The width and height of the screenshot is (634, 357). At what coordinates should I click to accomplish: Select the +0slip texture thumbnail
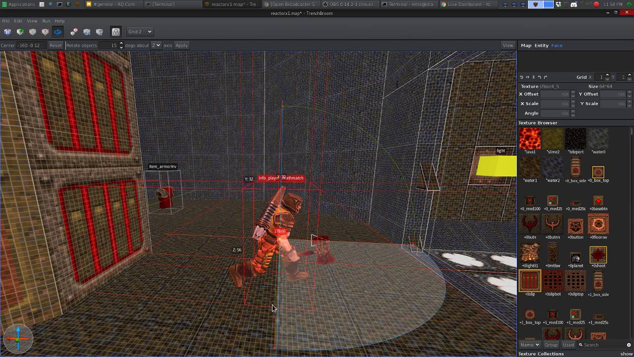click(530, 281)
